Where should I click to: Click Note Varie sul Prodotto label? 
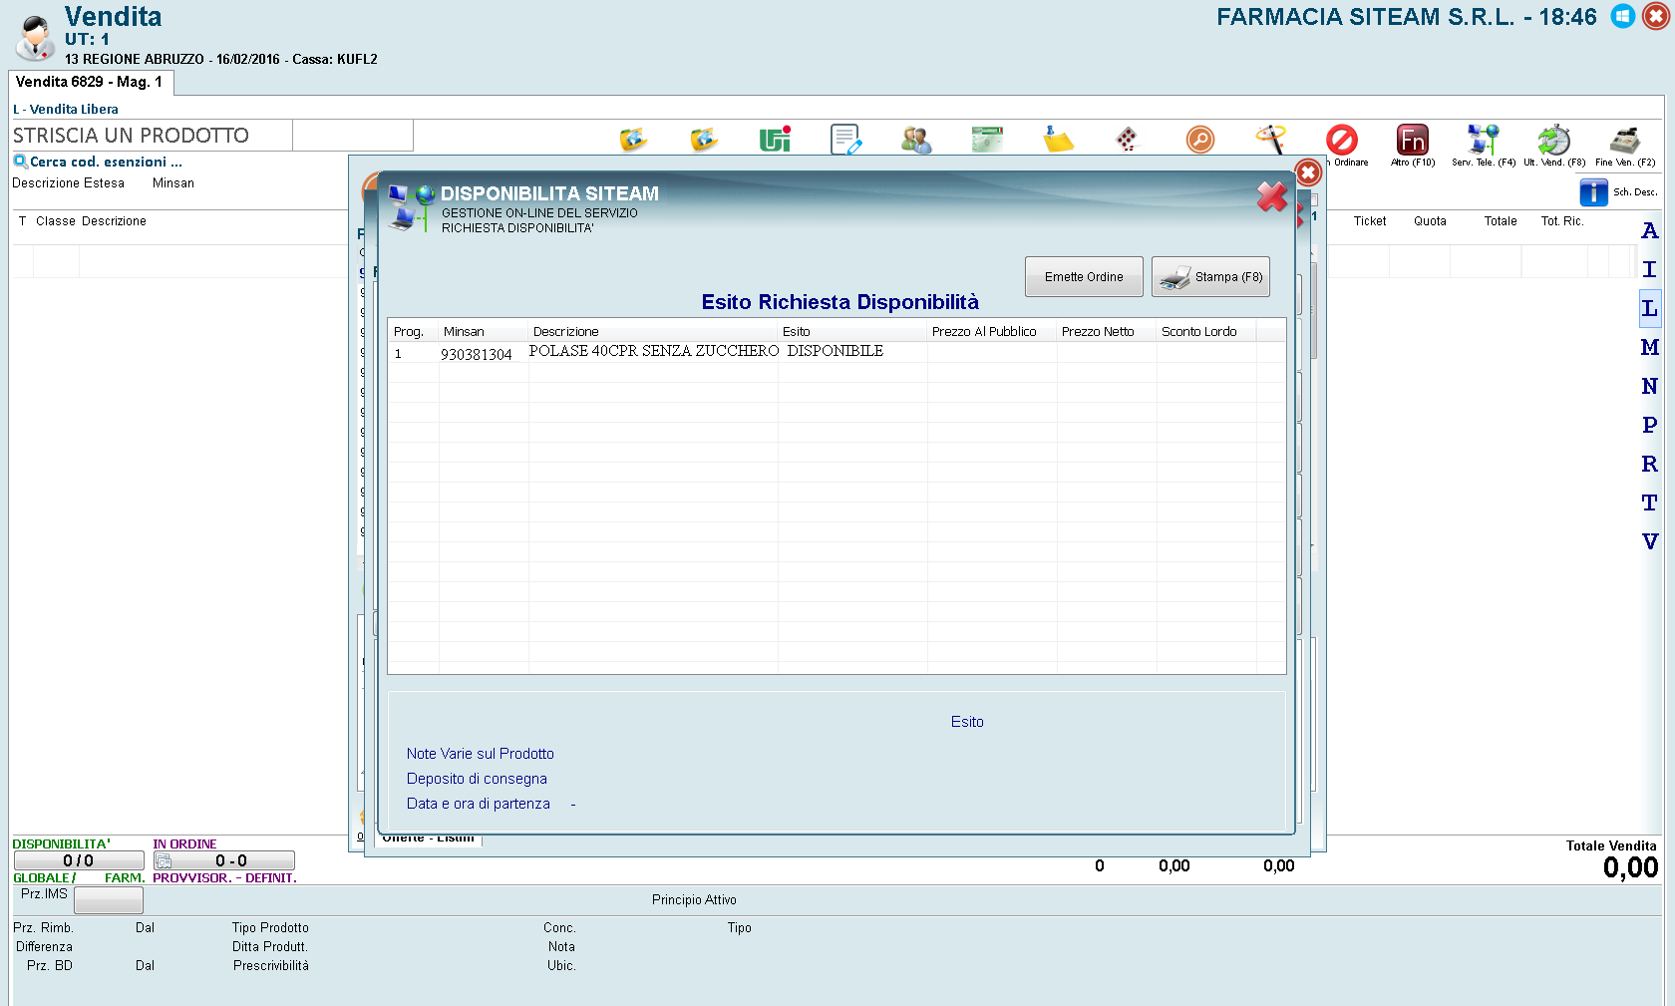tap(481, 754)
